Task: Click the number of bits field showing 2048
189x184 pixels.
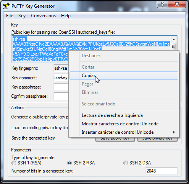Action: (x=162, y=171)
